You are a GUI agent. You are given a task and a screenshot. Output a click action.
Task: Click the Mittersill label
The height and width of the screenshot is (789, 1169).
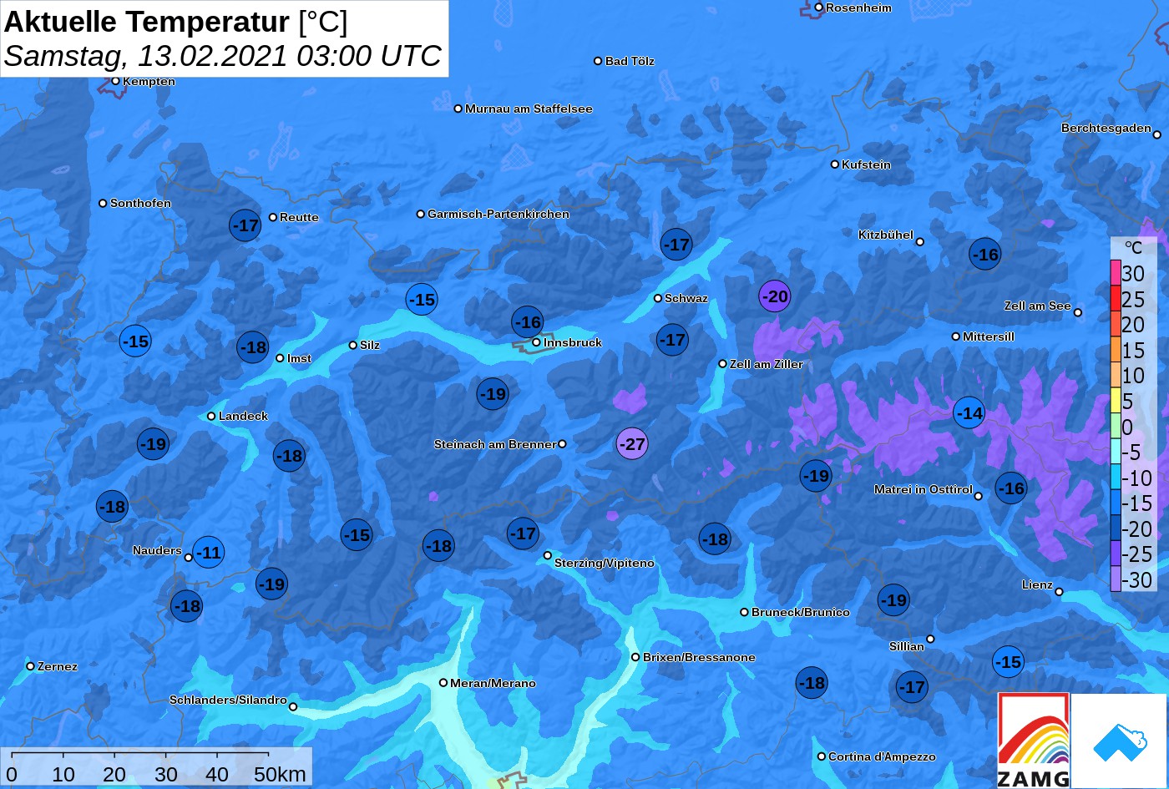(989, 336)
